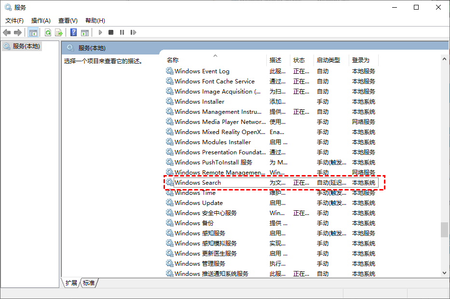Screen dimensions: 450x299
Task: Open the 查看(V) menu
Action: click(x=68, y=20)
